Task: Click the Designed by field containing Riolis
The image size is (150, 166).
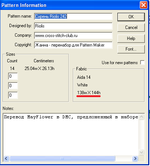Action: click(73, 26)
